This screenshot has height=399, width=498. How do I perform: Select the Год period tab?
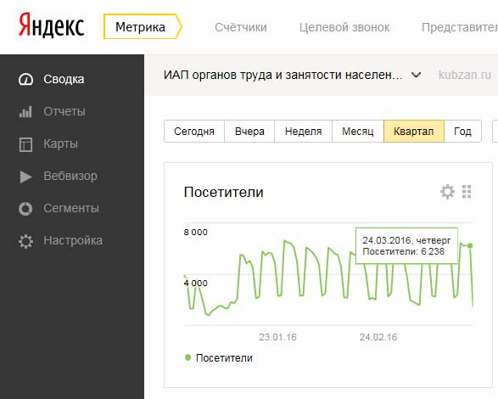(x=462, y=132)
